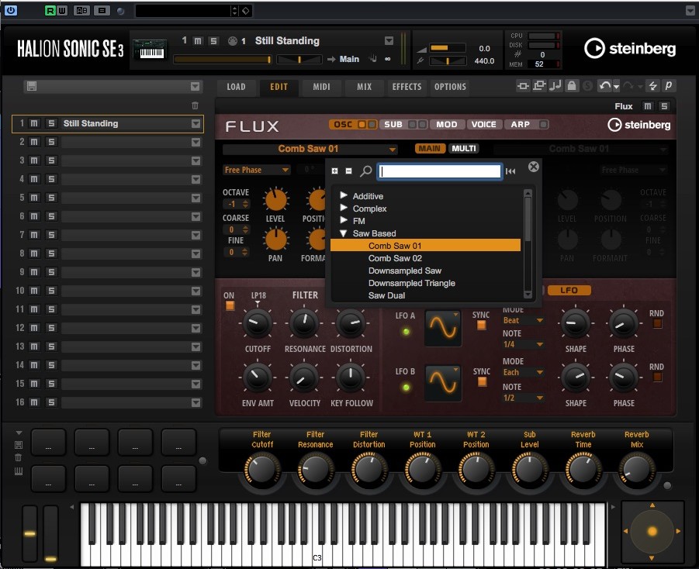Viewport: 699px width, 569px height.
Task: Click the magnifier icon in the wavetable browser
Action: tap(366, 171)
